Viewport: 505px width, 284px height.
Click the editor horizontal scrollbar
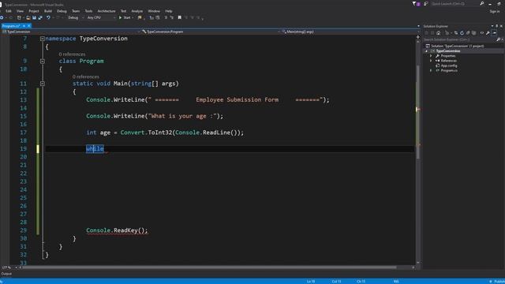pyautogui.click(x=209, y=267)
